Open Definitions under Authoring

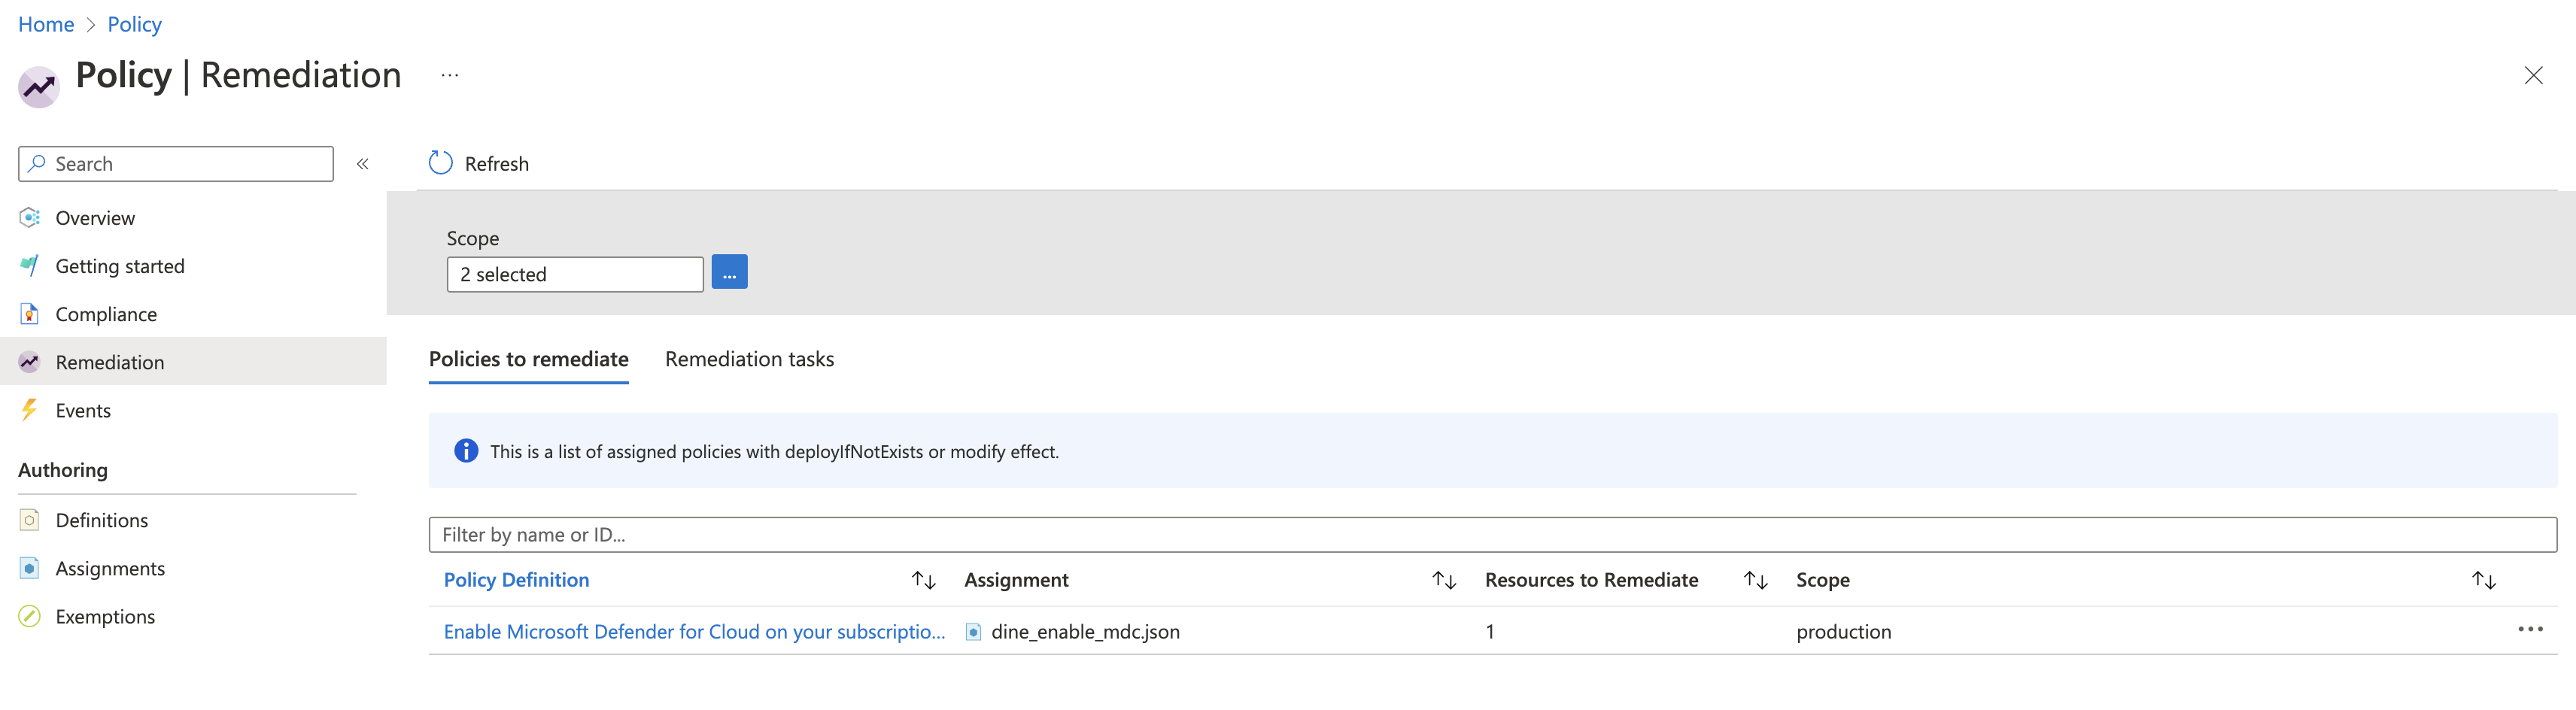coord(101,520)
